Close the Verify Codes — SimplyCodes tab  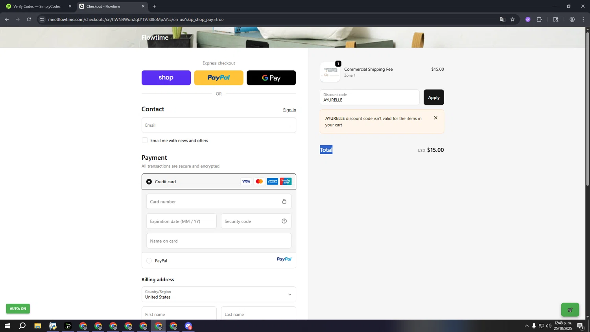tap(70, 6)
